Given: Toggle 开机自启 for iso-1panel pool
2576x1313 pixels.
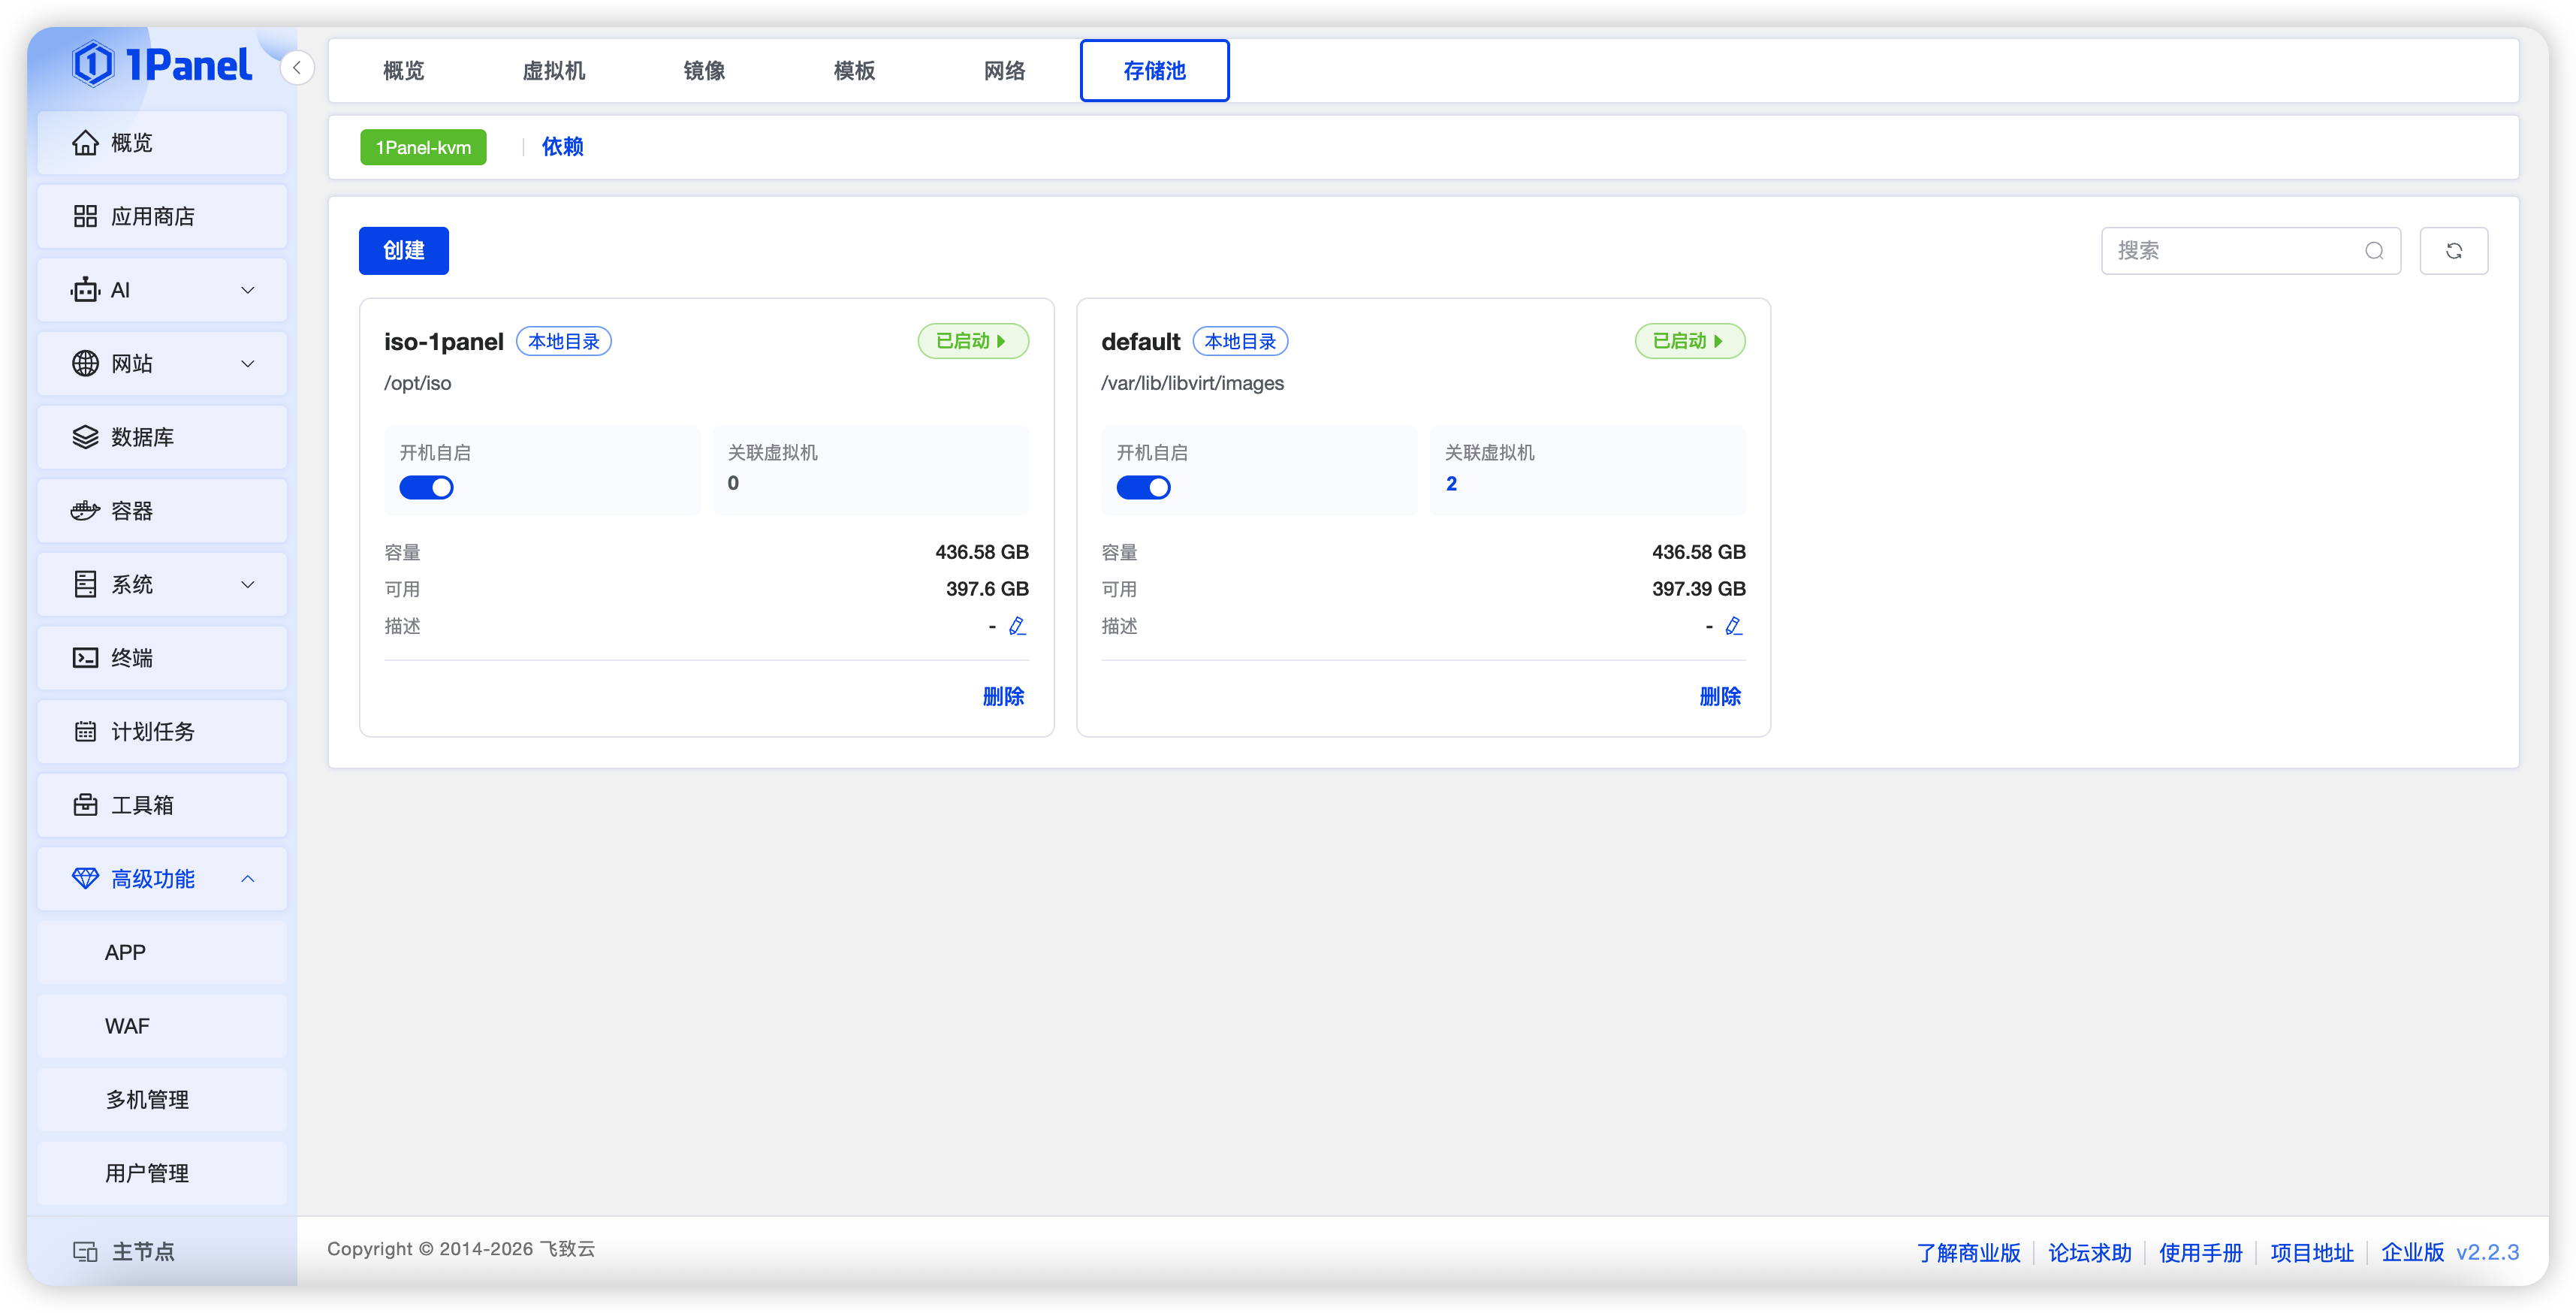Looking at the screenshot, I should tap(426, 488).
